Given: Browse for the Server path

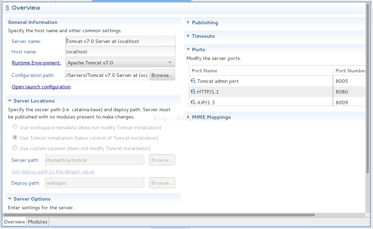Looking at the screenshot, I should tap(162, 160).
